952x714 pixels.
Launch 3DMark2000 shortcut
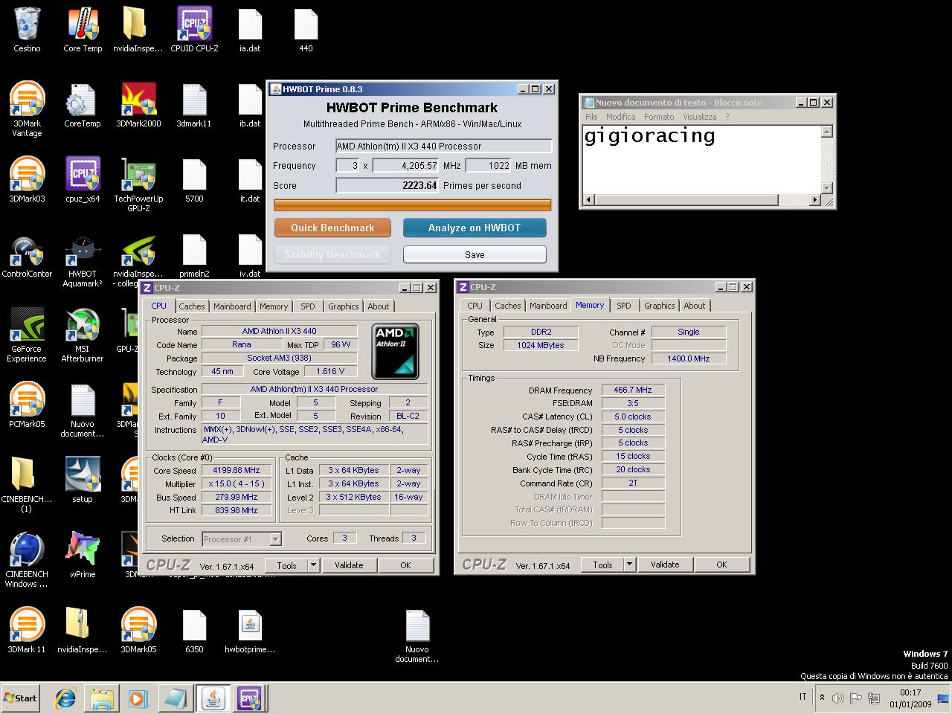(x=138, y=105)
